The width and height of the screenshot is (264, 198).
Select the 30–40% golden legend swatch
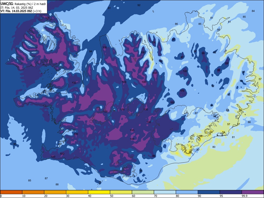77,192
